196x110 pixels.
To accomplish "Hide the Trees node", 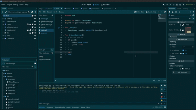I will [35, 36].
